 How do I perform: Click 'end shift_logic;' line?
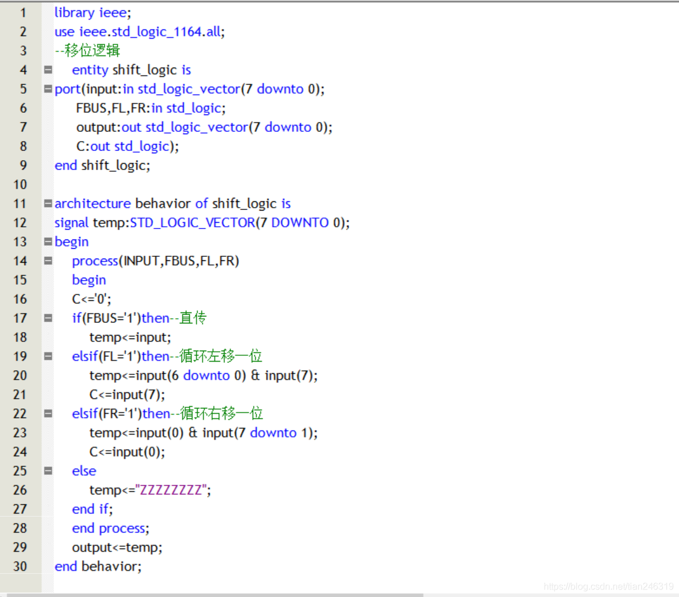pyautogui.click(x=102, y=165)
